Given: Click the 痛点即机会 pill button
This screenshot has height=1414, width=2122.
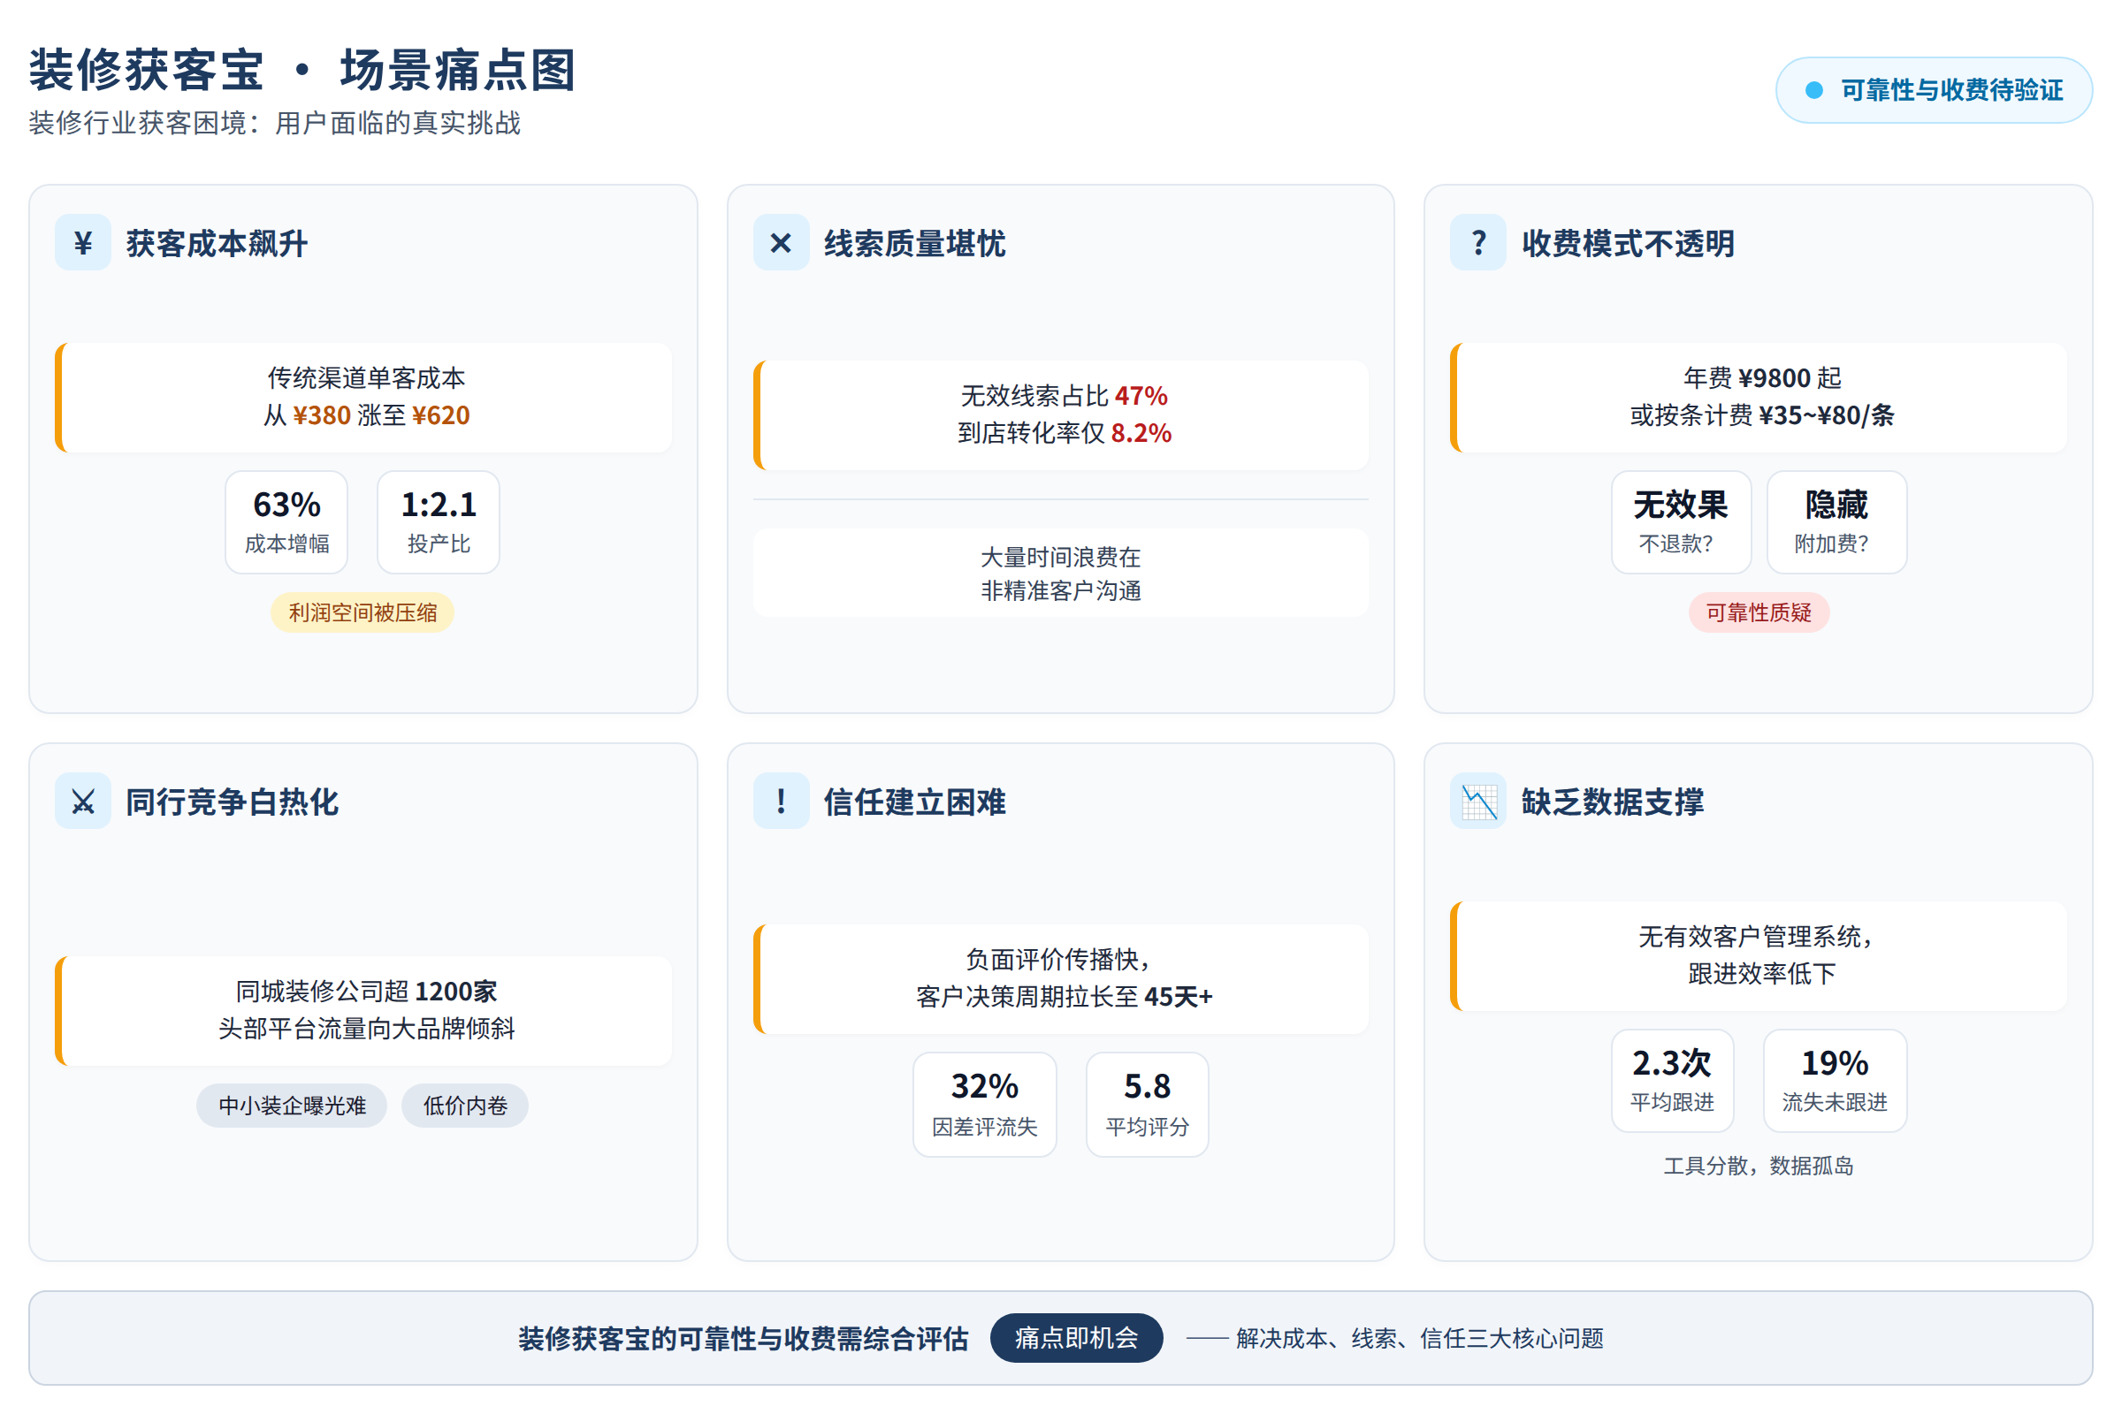Looking at the screenshot, I should tap(1076, 1337).
